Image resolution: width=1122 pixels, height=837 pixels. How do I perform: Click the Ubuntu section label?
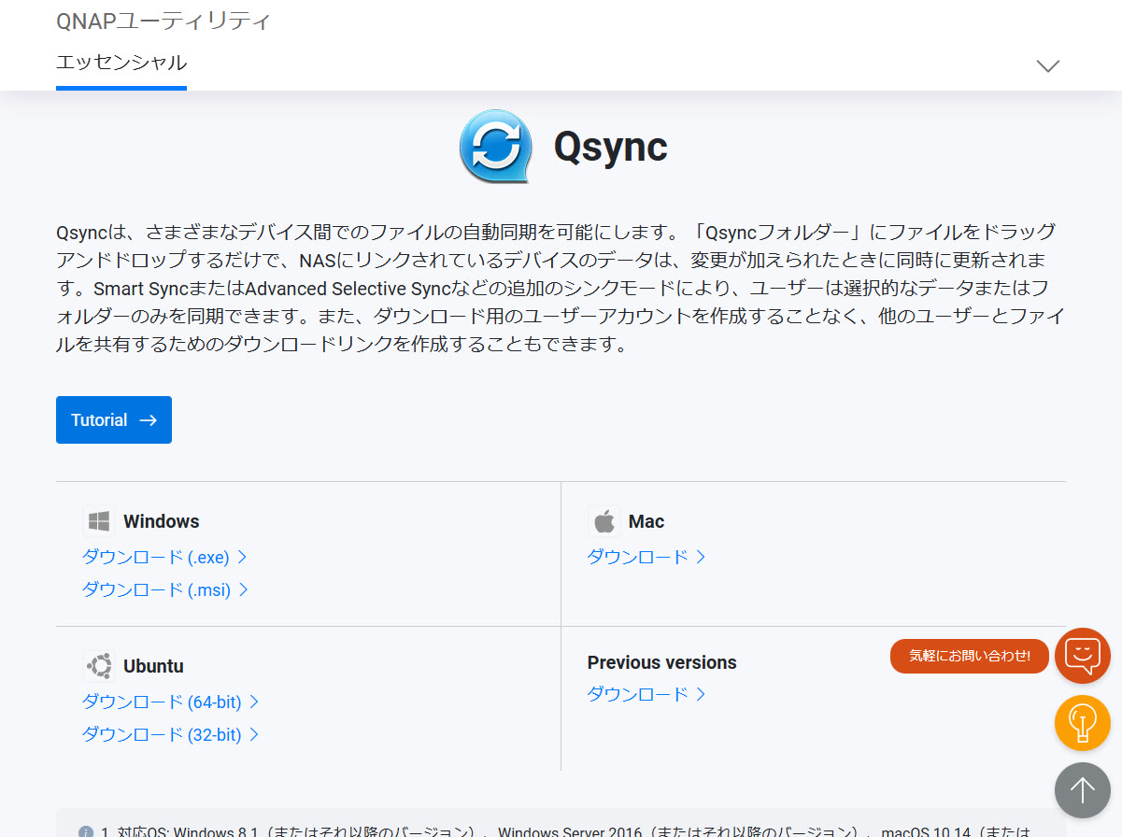coord(153,666)
